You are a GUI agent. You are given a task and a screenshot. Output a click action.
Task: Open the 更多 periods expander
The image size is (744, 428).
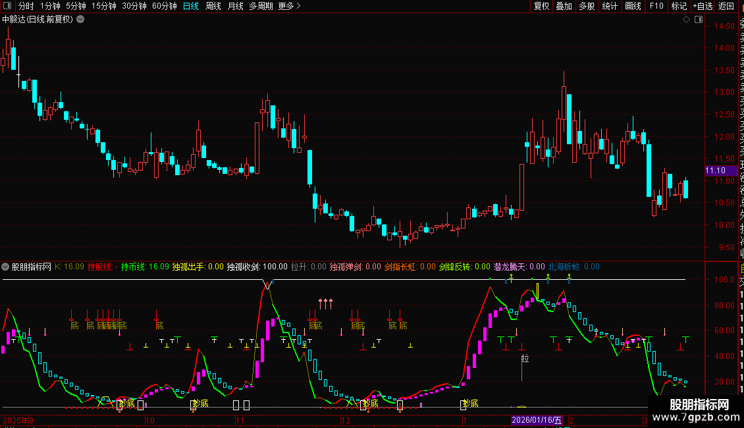tap(289, 7)
